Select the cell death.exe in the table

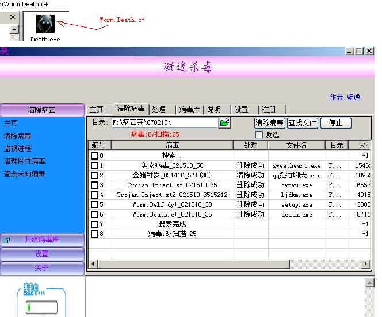click(297, 214)
